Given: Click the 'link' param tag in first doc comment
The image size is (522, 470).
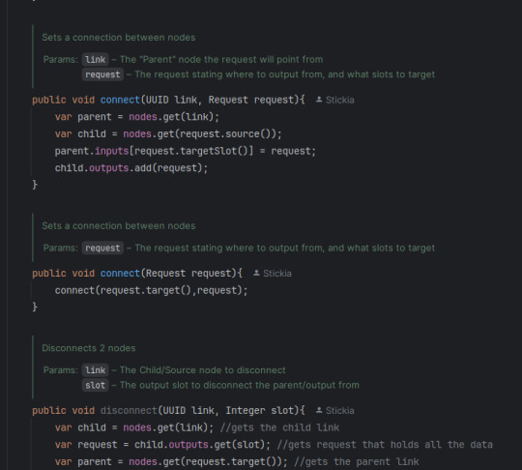Looking at the screenshot, I should coord(95,60).
